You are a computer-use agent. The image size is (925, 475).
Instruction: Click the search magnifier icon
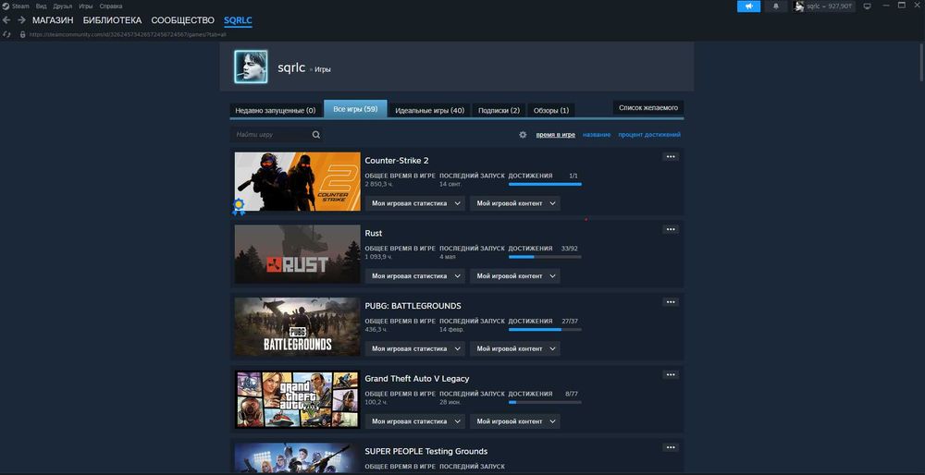(x=316, y=134)
